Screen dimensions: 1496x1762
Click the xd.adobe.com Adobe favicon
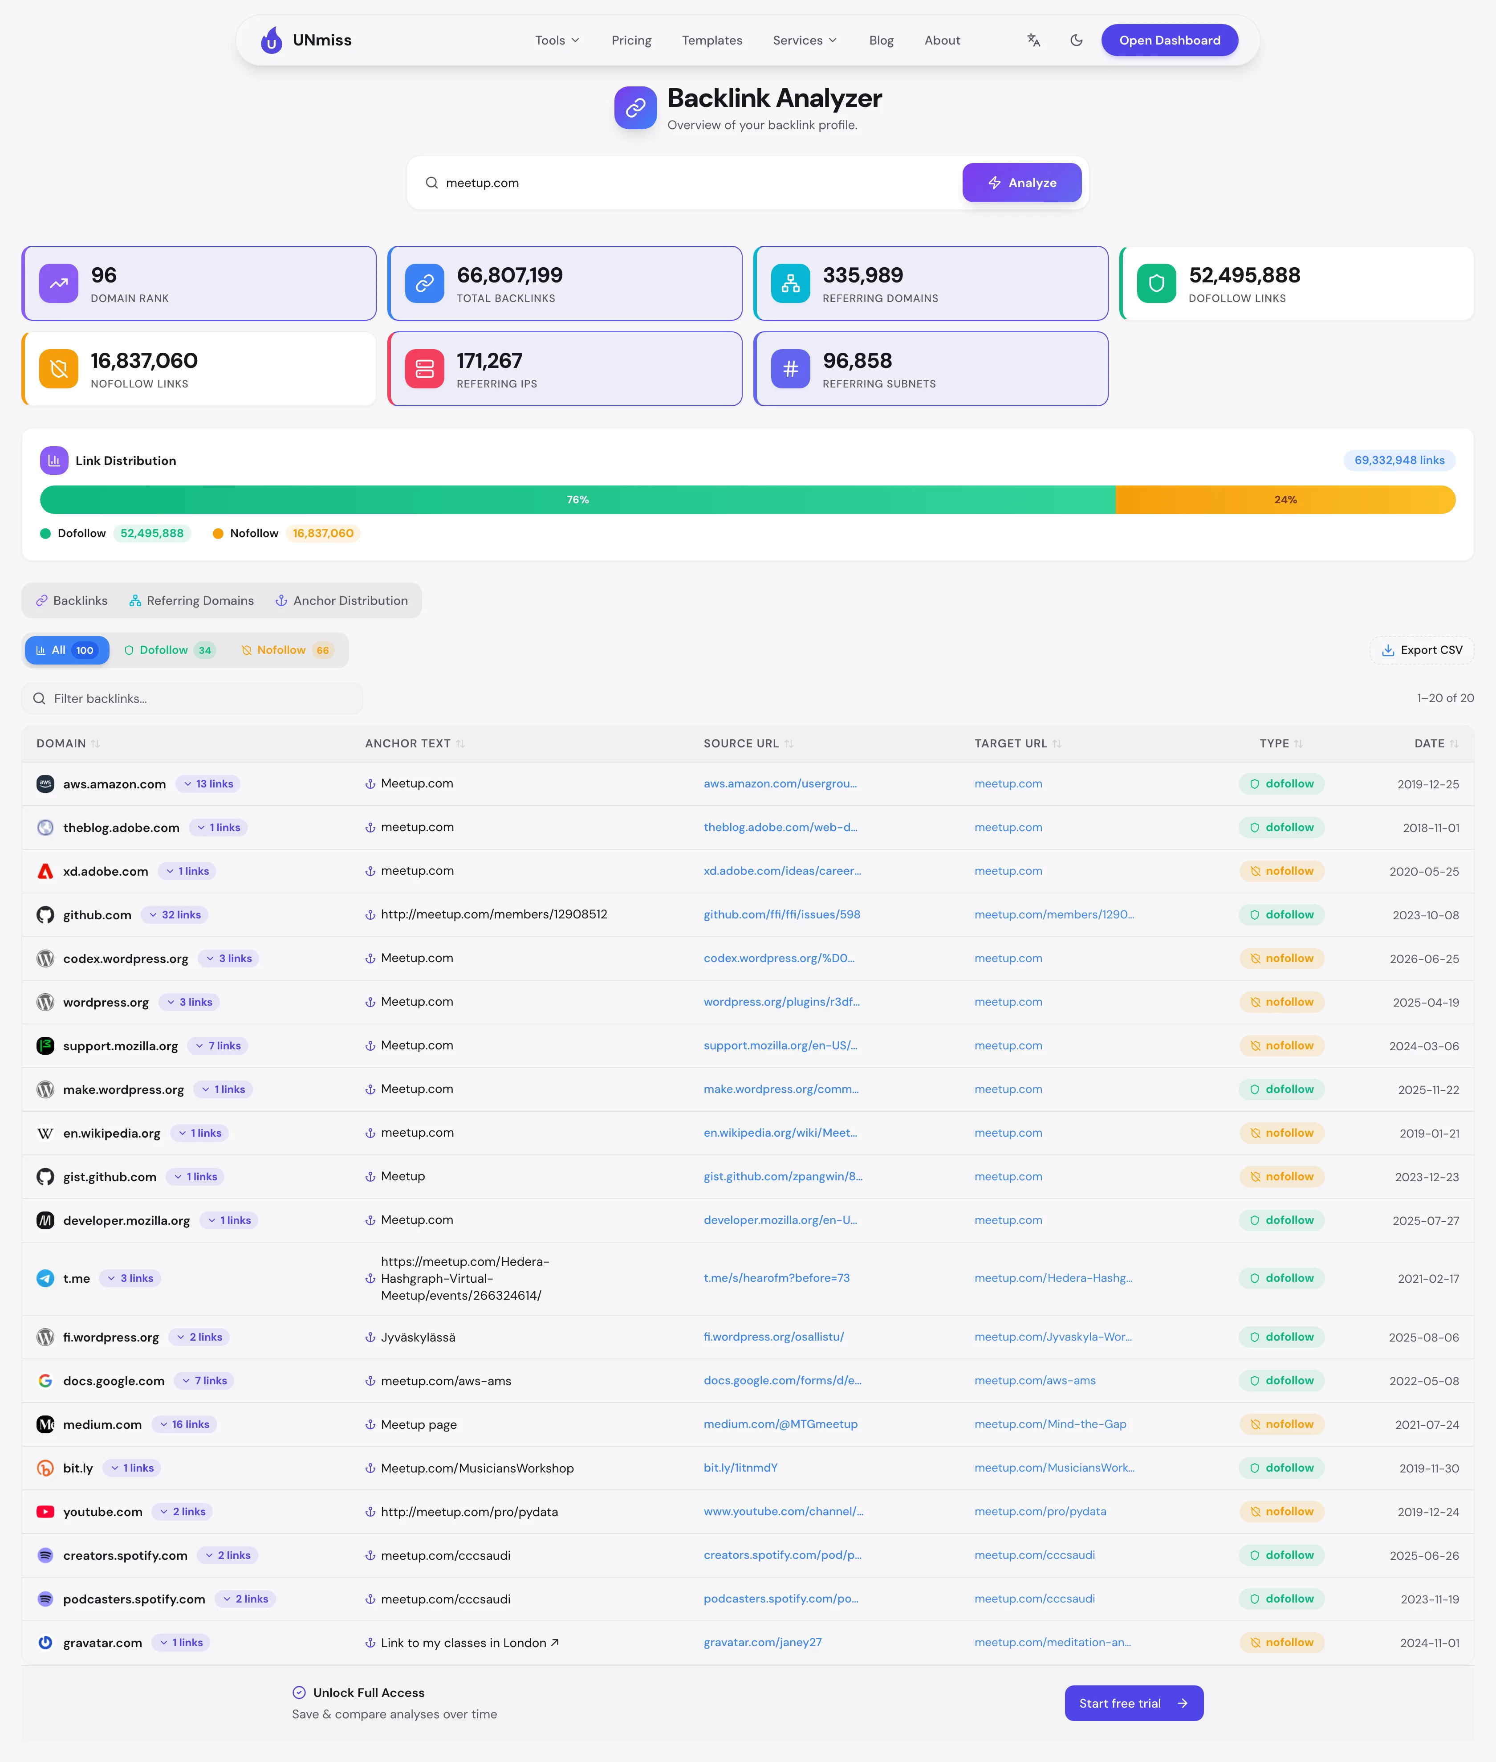pyautogui.click(x=46, y=871)
